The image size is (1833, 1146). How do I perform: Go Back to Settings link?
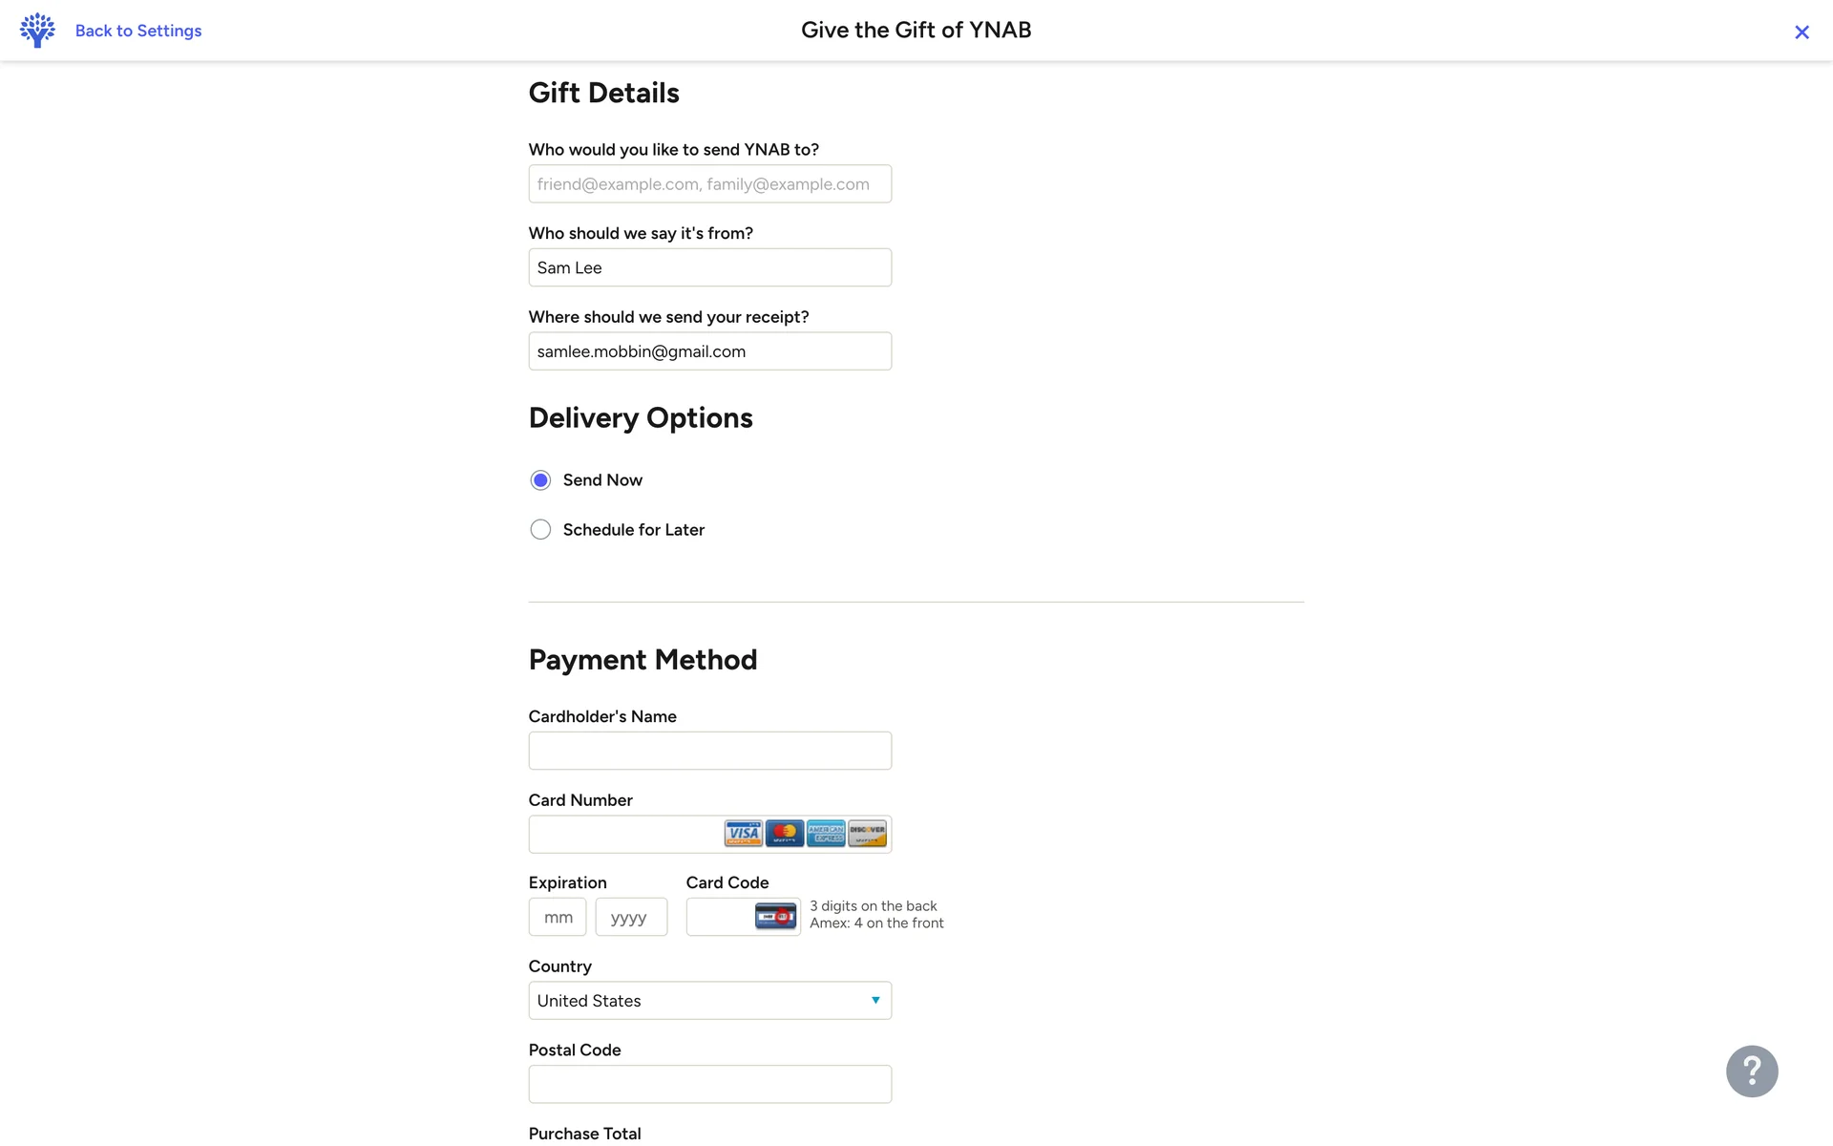(138, 31)
